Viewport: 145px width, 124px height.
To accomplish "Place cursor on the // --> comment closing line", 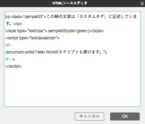I will (x=10, y=59).
